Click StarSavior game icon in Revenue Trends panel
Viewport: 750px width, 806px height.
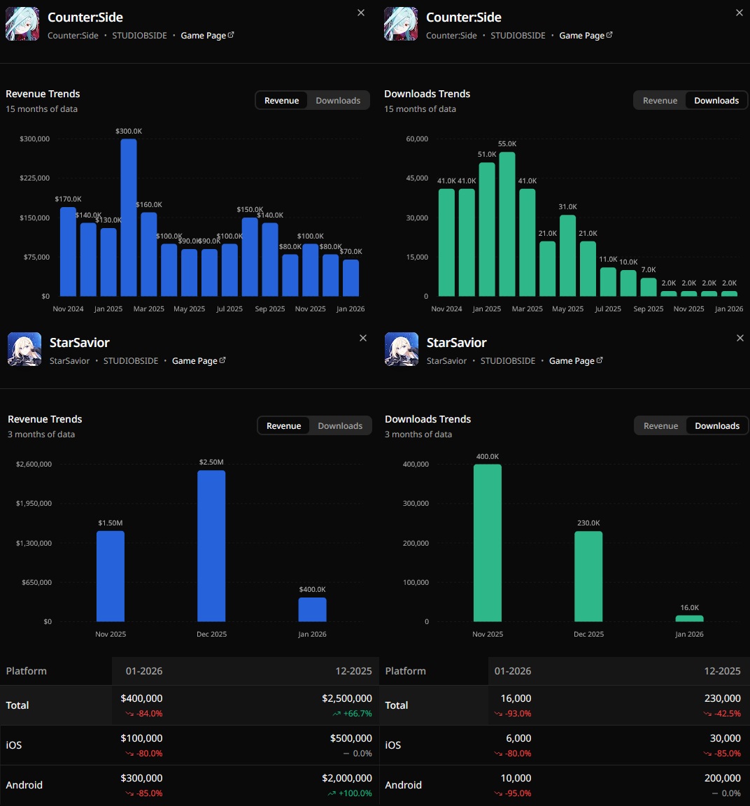24,349
